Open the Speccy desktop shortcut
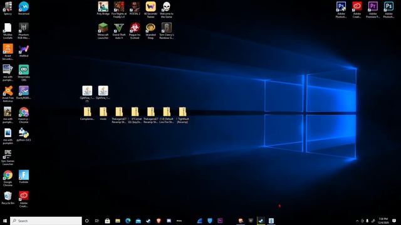Image resolution: width=401 pixels, height=225 pixels. [8, 8]
